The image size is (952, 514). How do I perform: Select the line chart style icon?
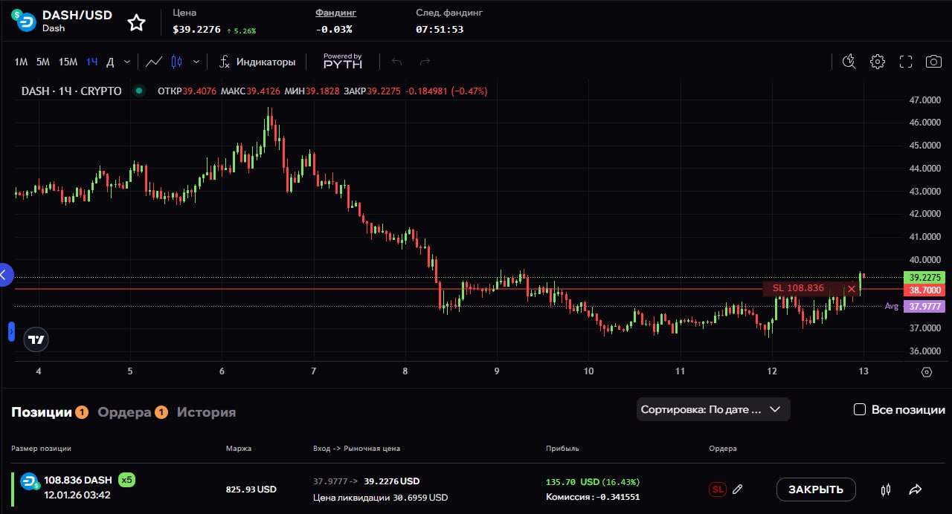pyautogui.click(x=154, y=62)
